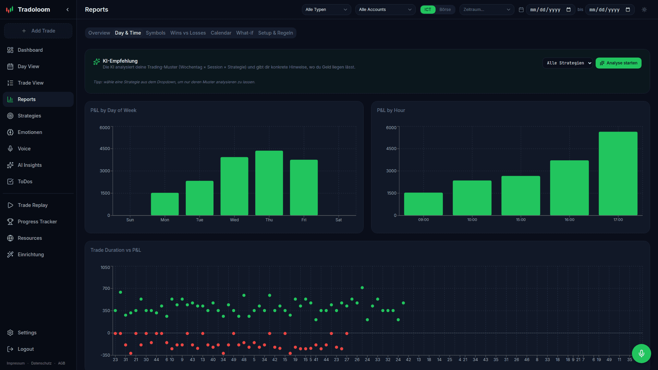Switch to the Symbols tab
658x370 pixels.
pyautogui.click(x=156, y=33)
